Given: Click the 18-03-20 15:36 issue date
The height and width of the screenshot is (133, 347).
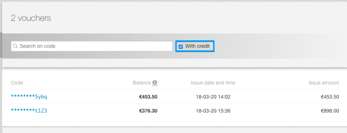Looking at the screenshot, I should coord(213,111).
